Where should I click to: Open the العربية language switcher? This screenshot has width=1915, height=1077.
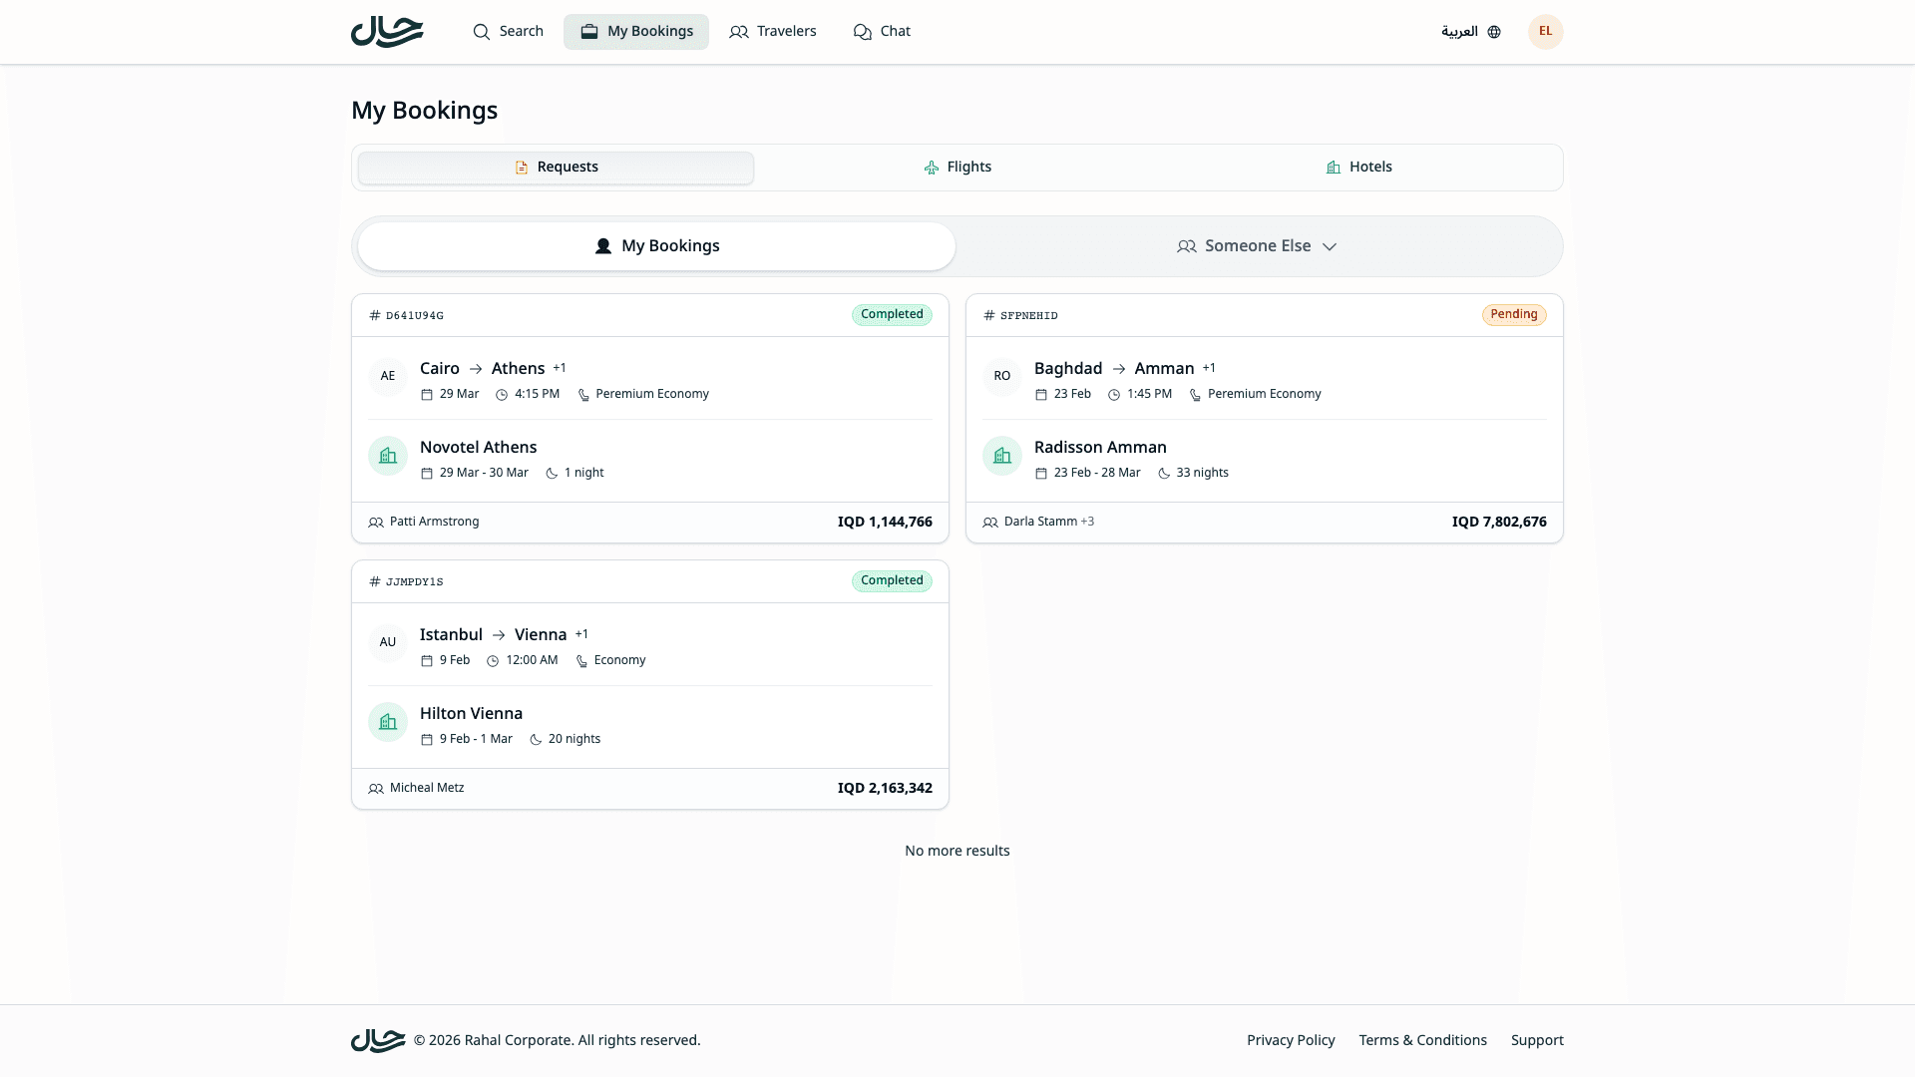coord(1459,31)
